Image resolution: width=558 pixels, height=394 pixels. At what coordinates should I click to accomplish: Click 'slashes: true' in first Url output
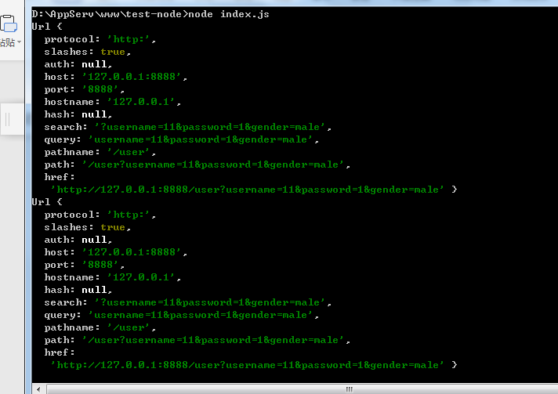pyautogui.click(x=87, y=52)
